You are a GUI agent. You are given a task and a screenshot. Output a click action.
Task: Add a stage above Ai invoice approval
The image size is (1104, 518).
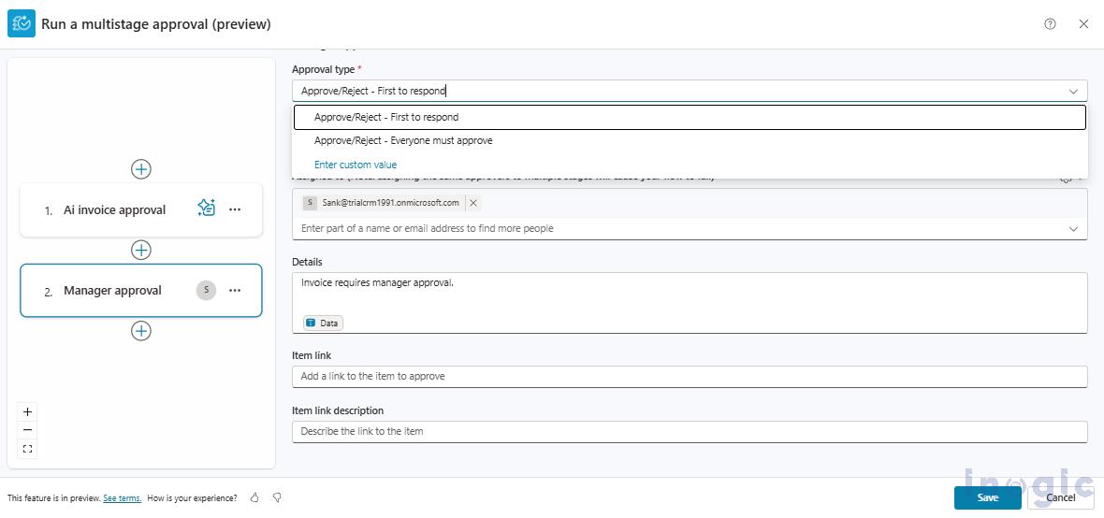click(141, 169)
